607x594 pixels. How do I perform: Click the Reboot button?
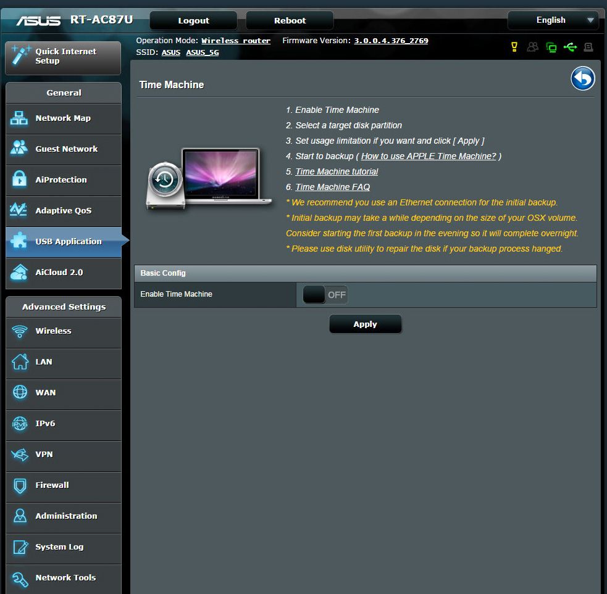[290, 20]
